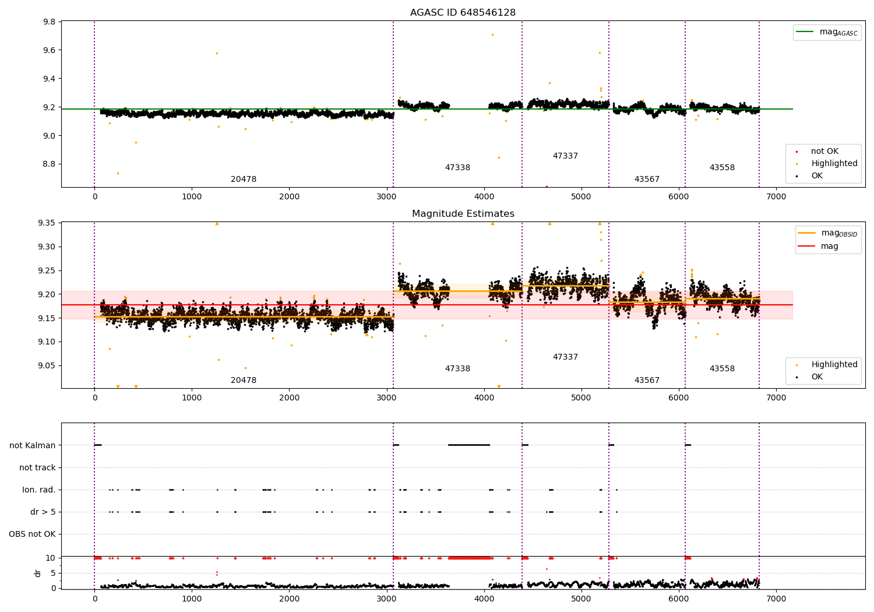874x612 pixels.
Task: Click the 9.0 y-axis tick label
Action: [x=50, y=136]
